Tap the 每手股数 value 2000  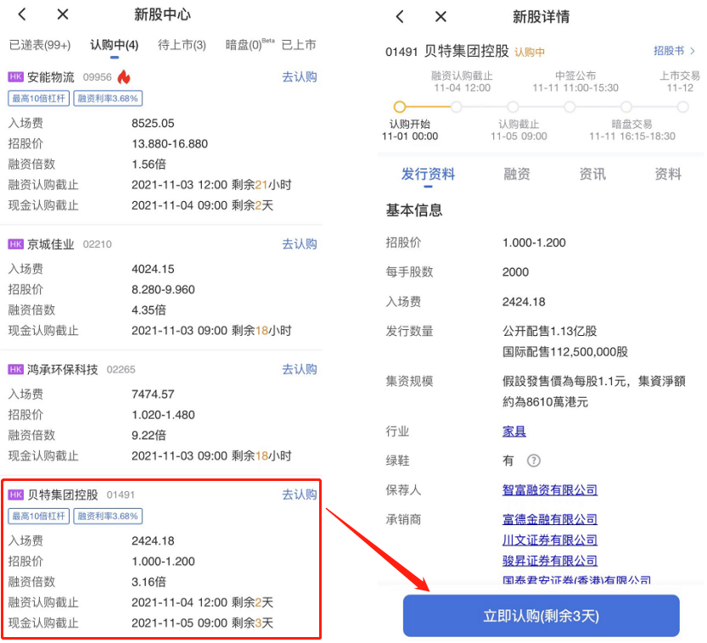tap(515, 272)
